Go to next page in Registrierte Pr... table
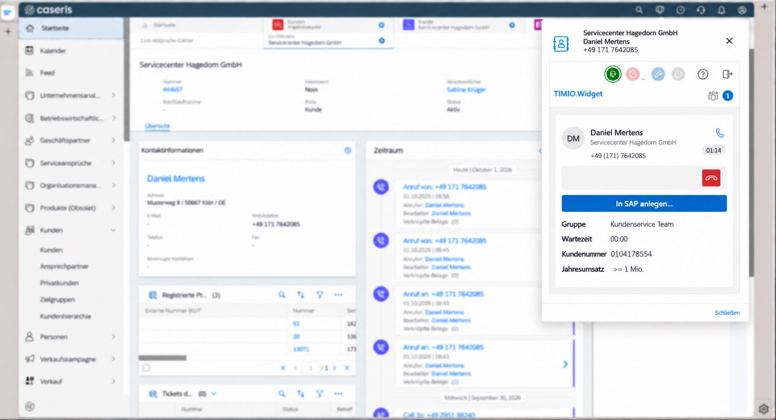Screen dimensions: 776x420 point(335,368)
